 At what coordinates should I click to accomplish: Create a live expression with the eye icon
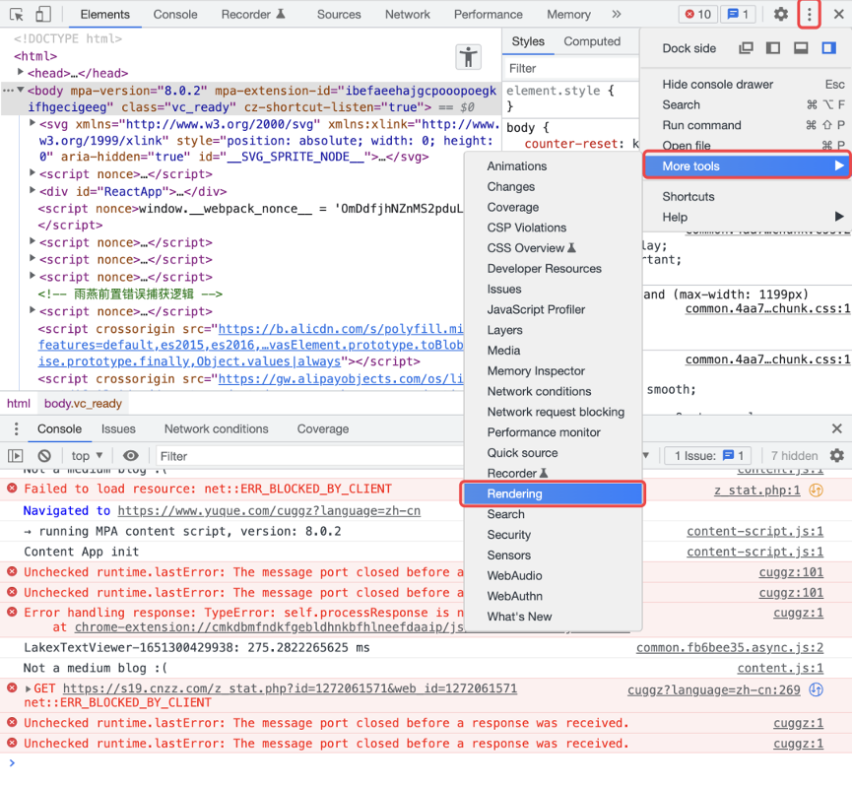pos(129,455)
